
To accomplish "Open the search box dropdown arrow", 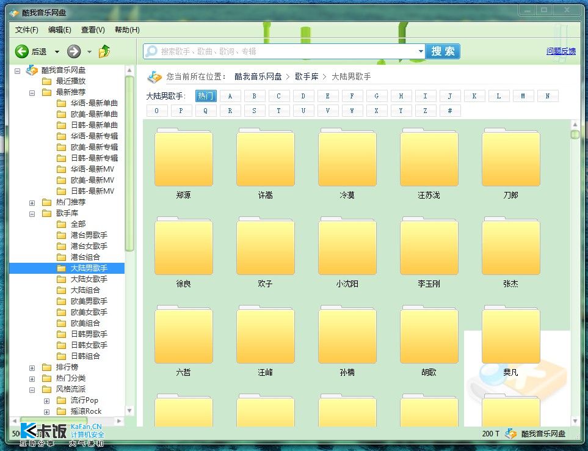I will coord(421,51).
